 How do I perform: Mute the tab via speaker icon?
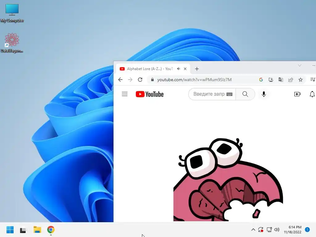[x=179, y=69]
